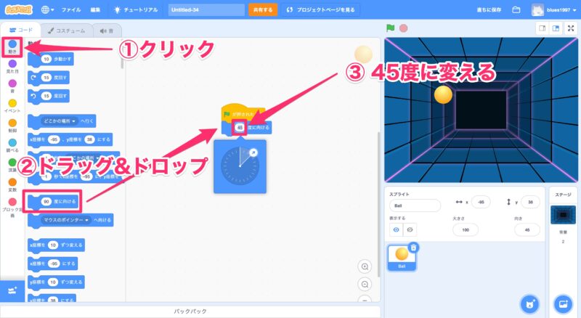Zoom out the code workspace

point(365,284)
